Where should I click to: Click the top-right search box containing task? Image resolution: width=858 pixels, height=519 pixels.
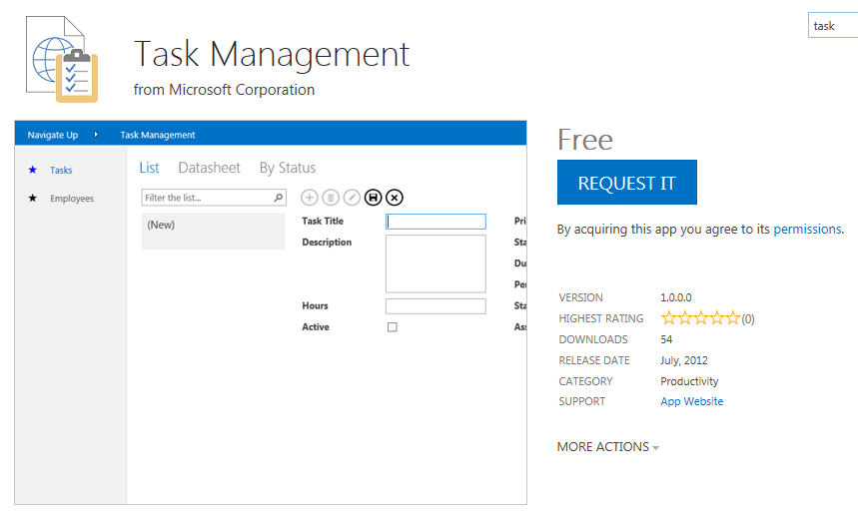click(x=833, y=26)
